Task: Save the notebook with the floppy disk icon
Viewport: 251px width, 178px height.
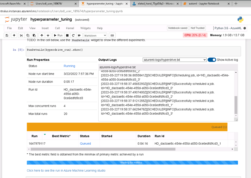Action: (7, 35)
